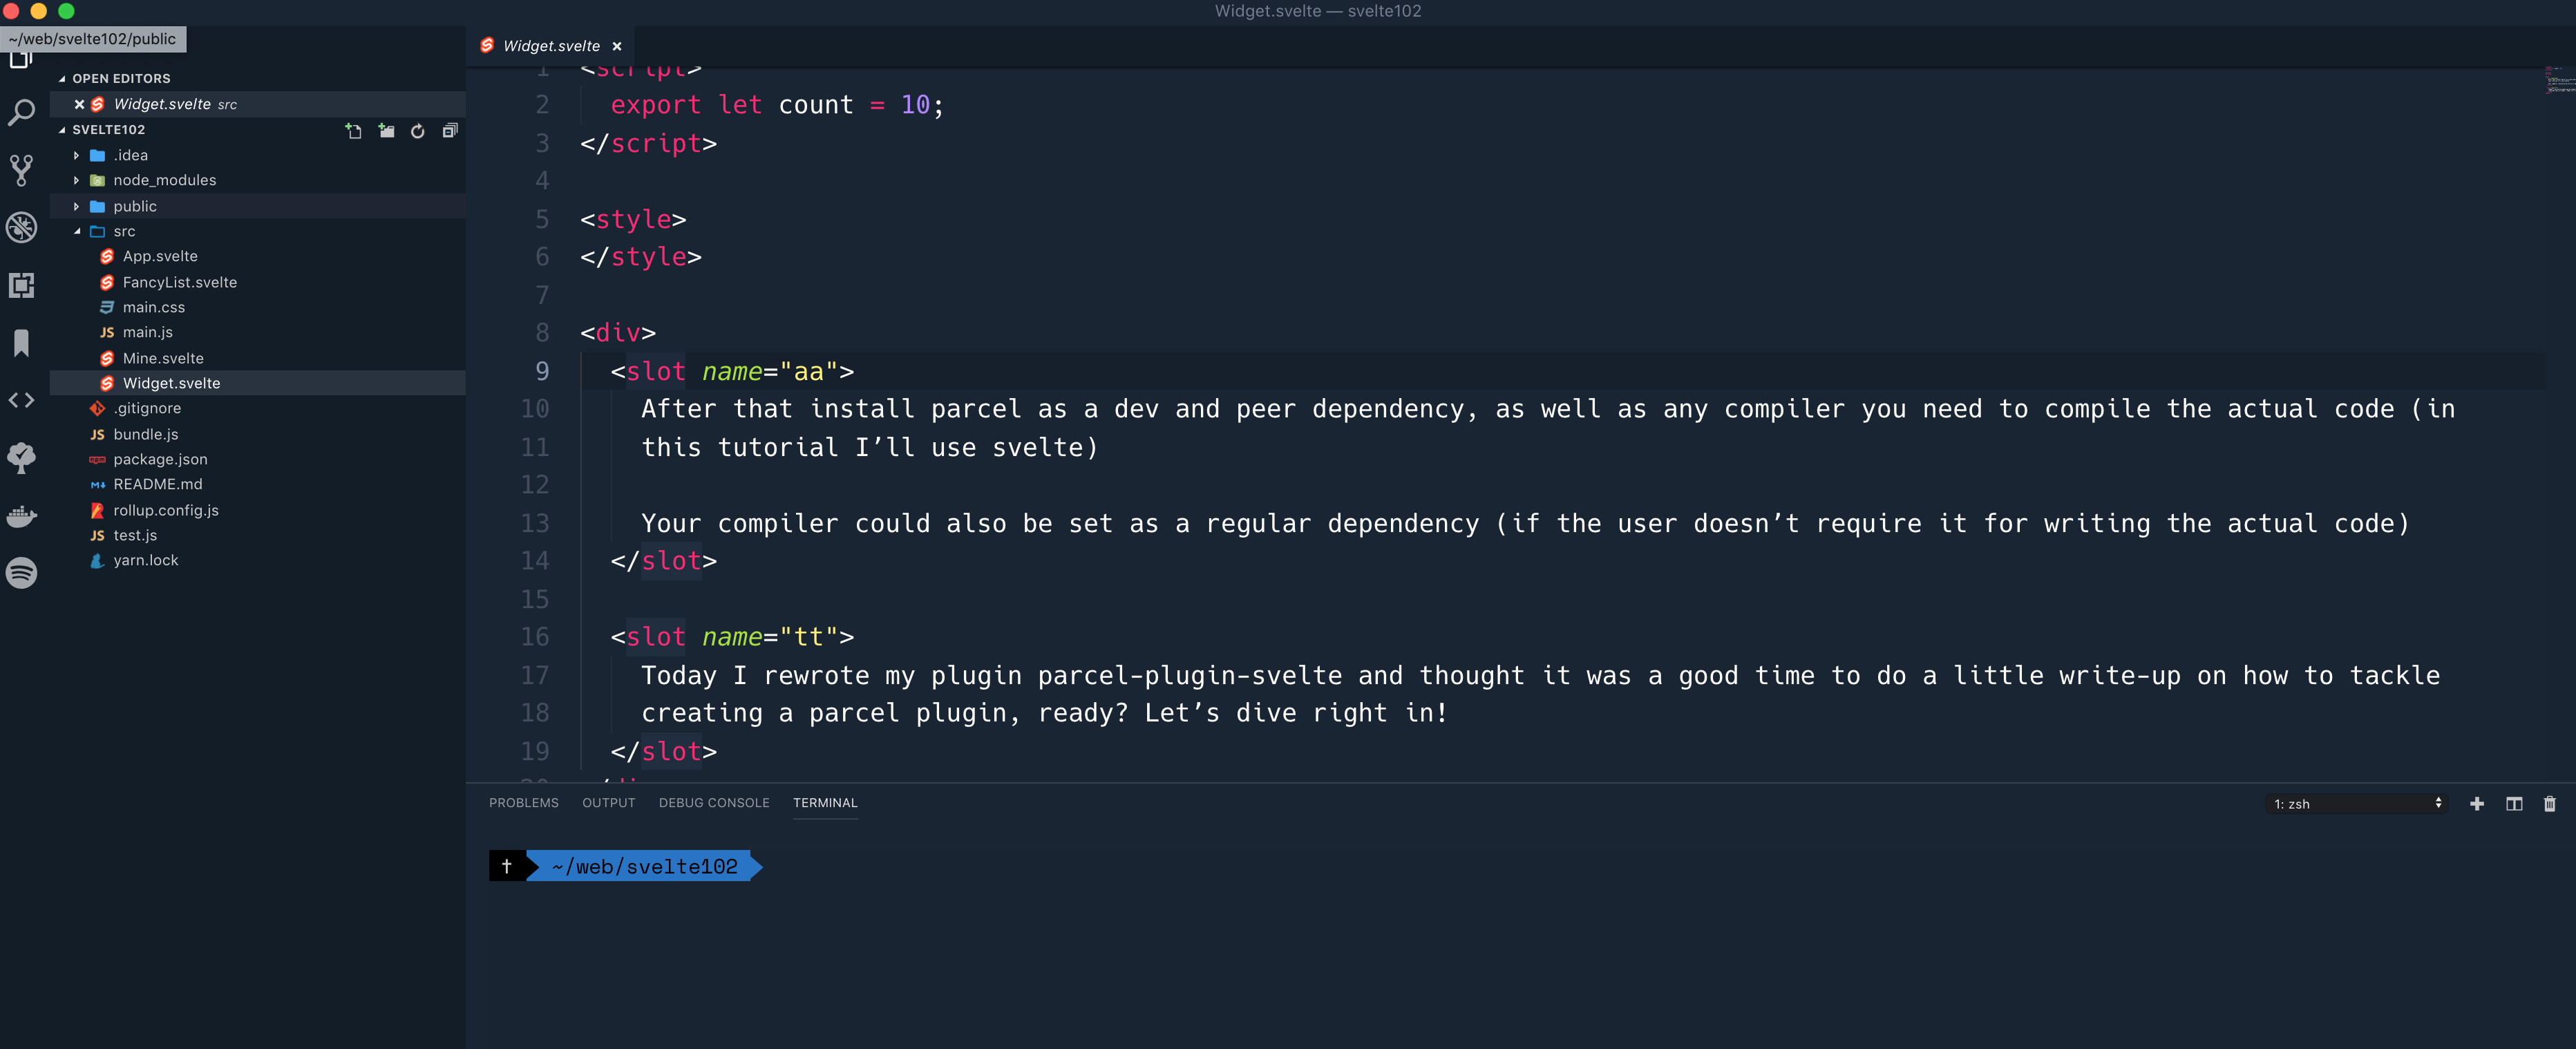
Task: Open the zsh terminal selector dropdown
Action: coord(2357,804)
